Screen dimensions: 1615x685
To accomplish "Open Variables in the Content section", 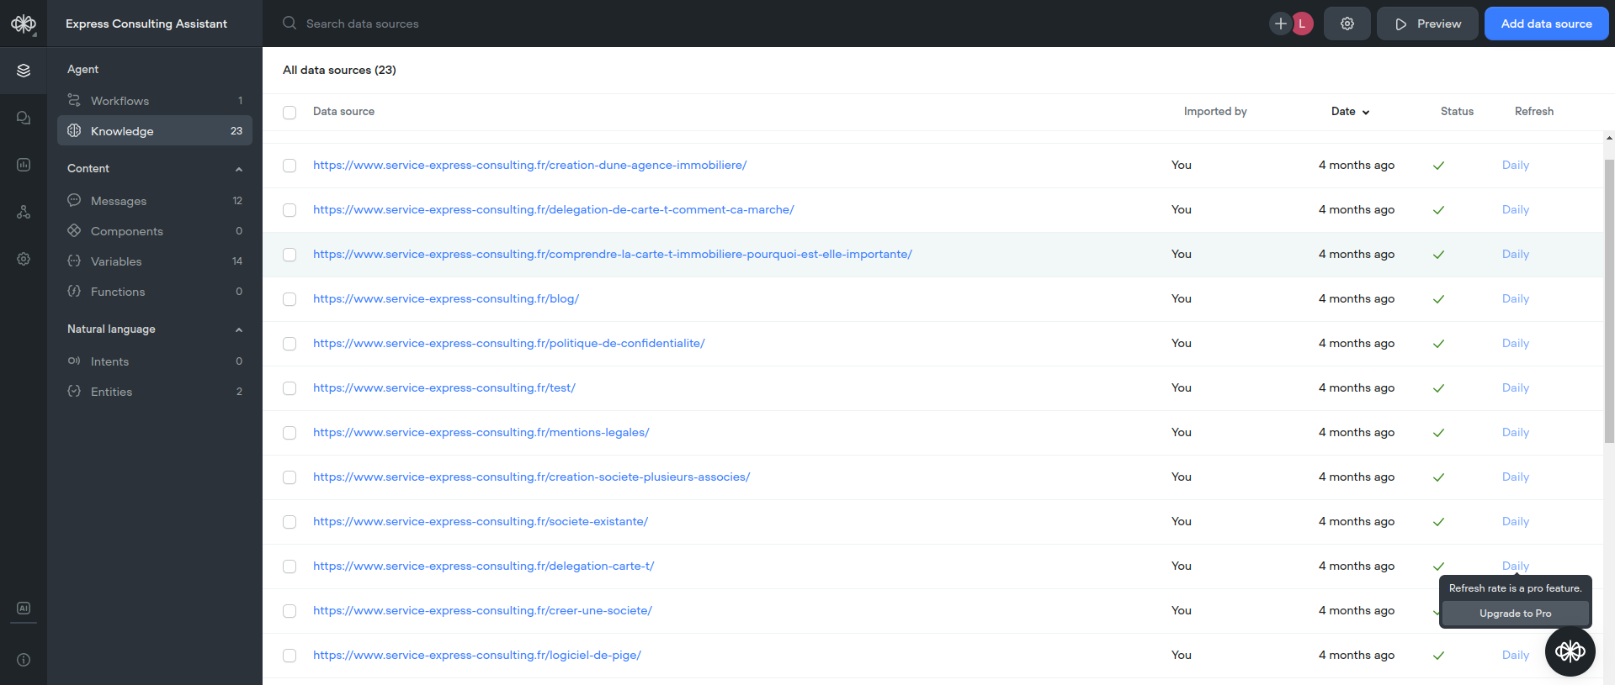I will coord(155,261).
